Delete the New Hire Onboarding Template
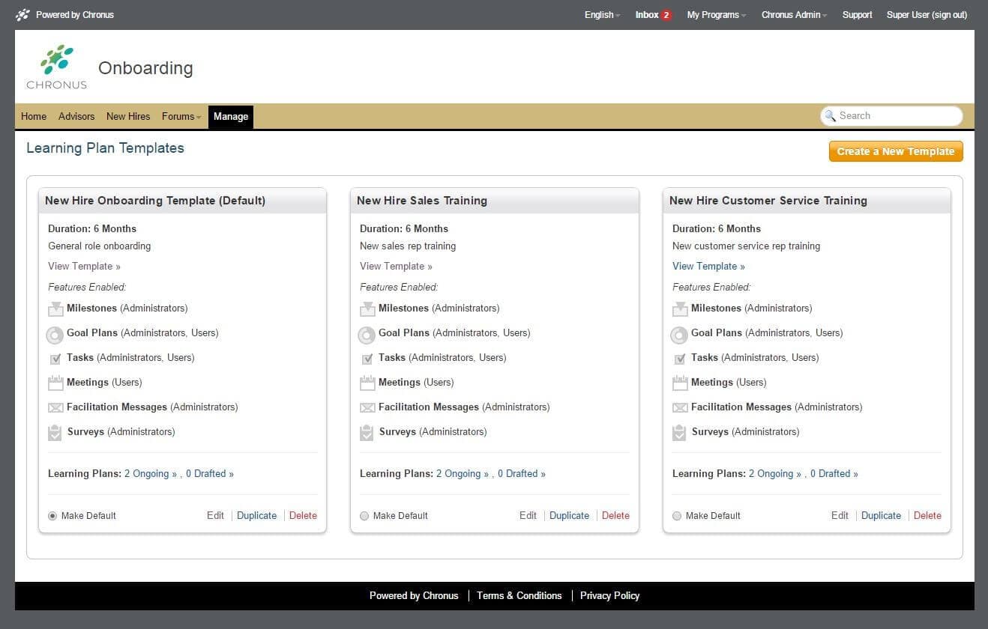 pos(303,516)
